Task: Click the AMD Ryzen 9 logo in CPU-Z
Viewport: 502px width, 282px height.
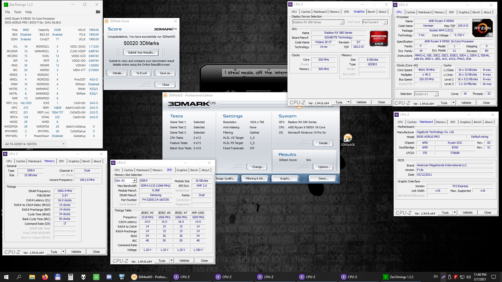Action: click(483, 28)
